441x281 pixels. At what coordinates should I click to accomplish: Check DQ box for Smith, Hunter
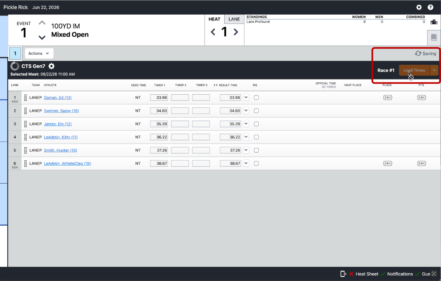tap(256, 150)
